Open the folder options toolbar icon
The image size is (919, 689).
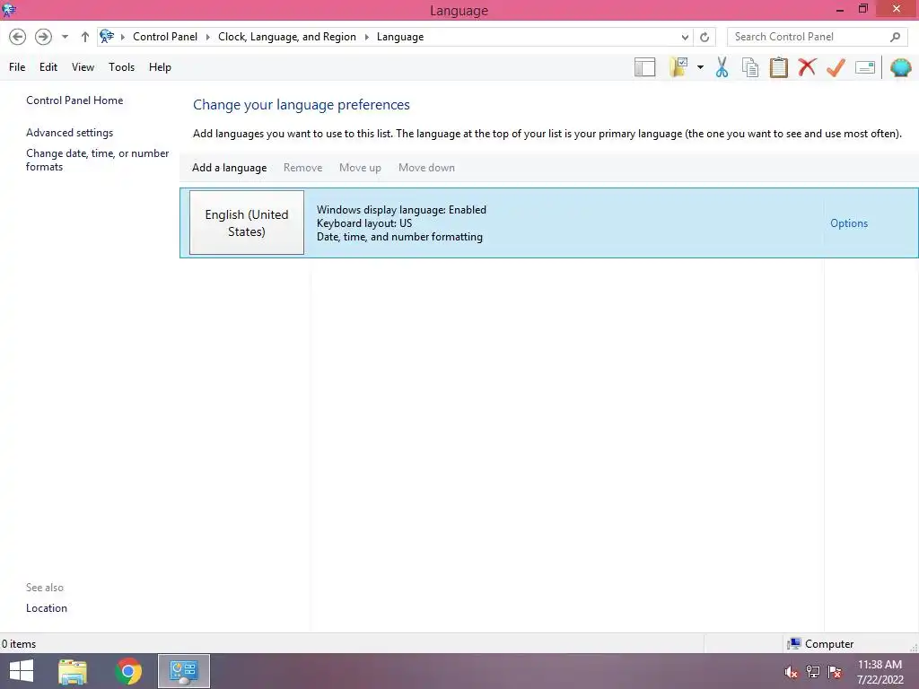678,67
